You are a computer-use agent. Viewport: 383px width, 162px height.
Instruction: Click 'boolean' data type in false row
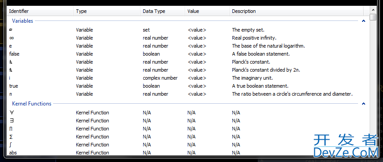pyautogui.click(x=151, y=54)
